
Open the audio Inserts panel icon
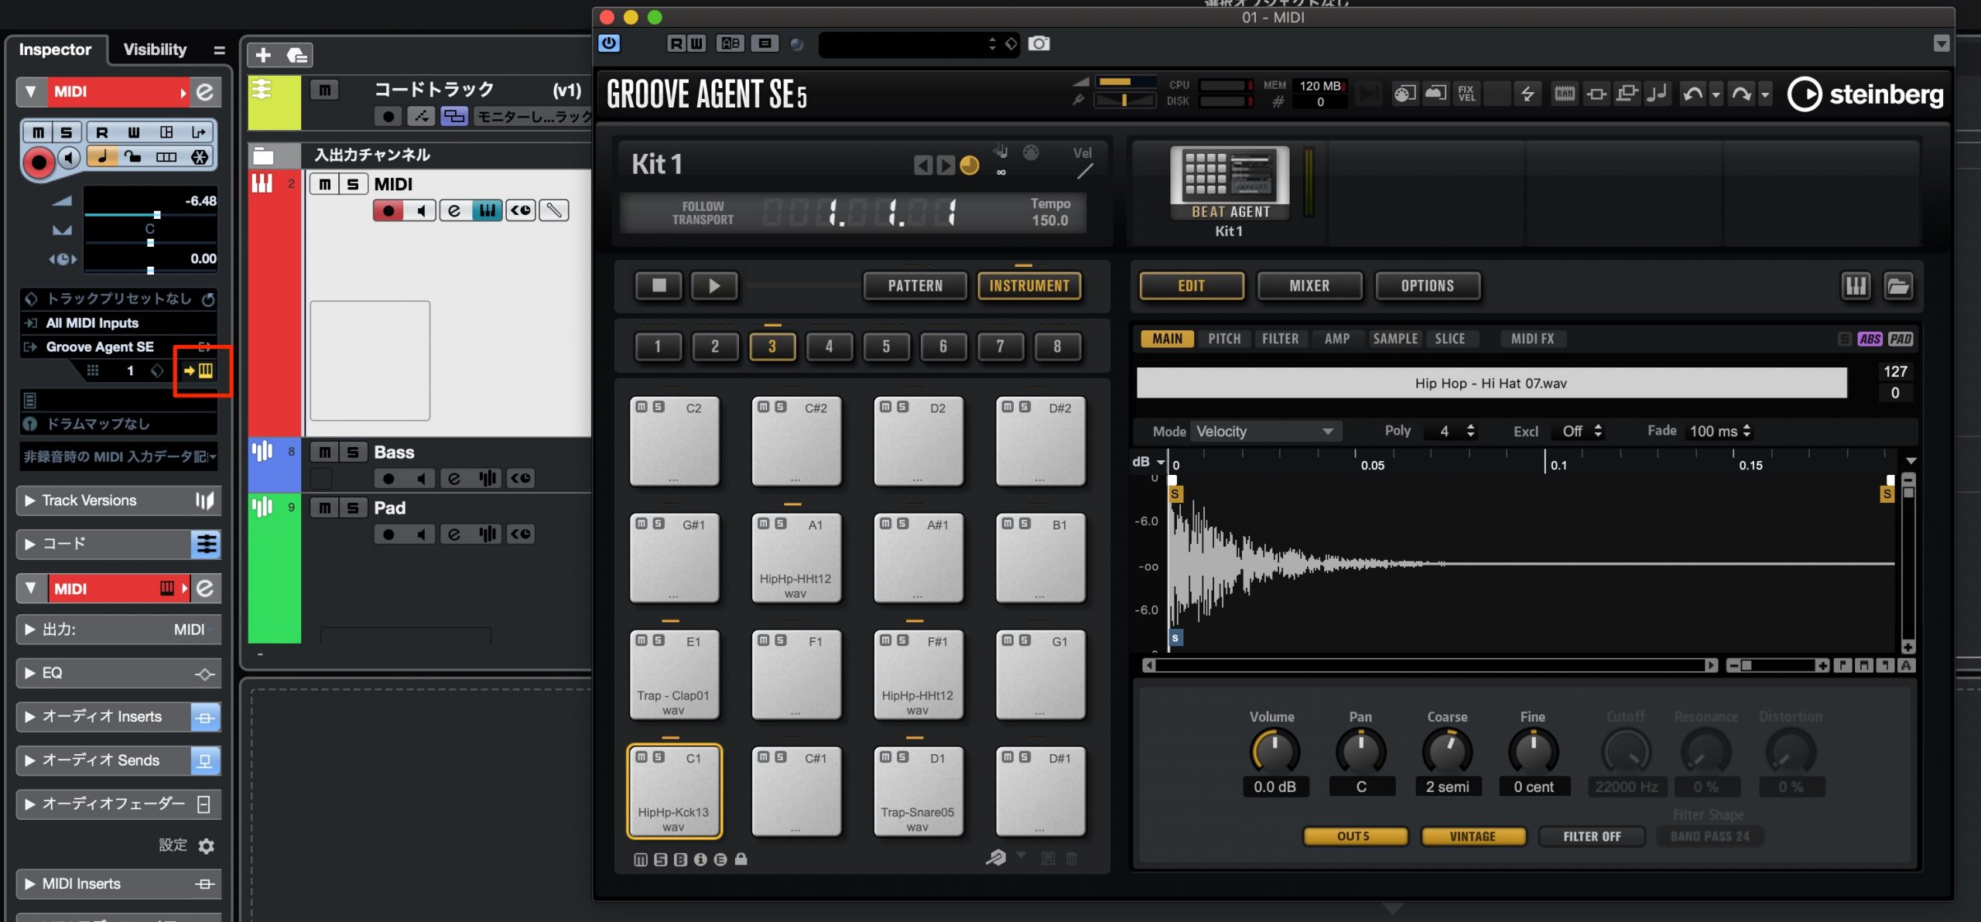click(205, 718)
